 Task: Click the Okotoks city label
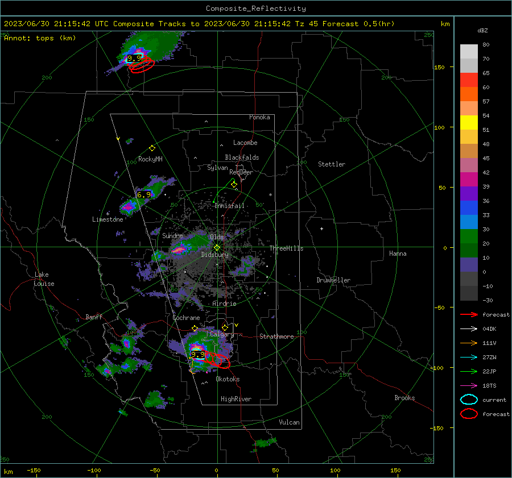(228, 379)
